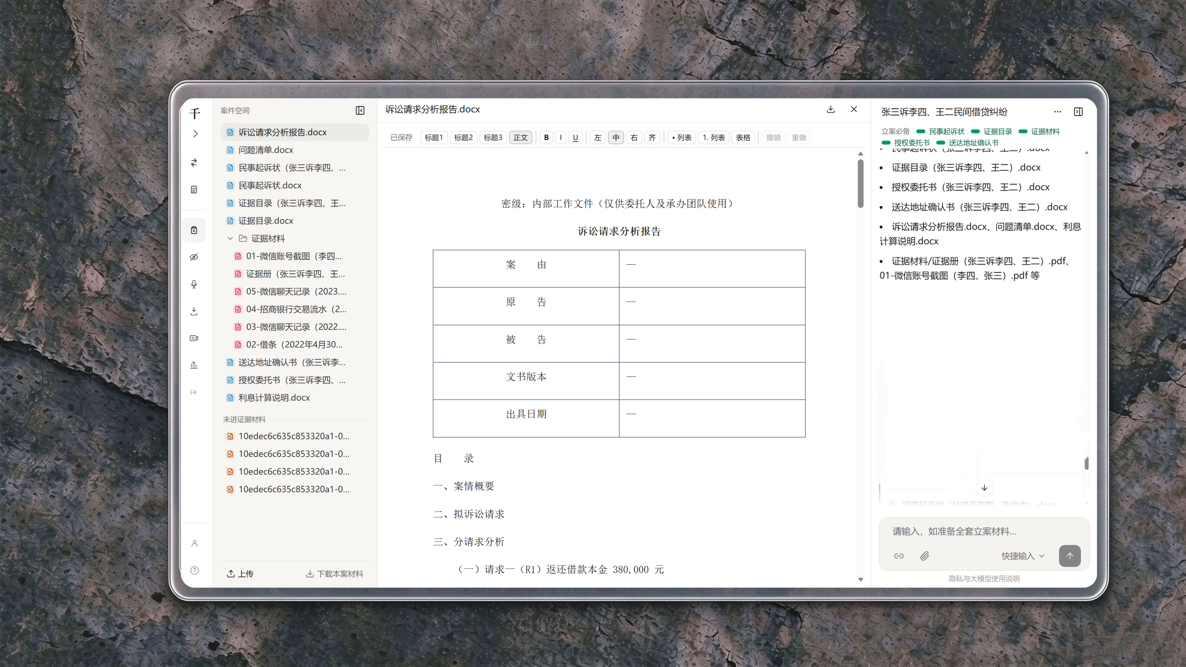The height and width of the screenshot is (667, 1186).
Task: Toggle italic formatting I
Action: (561, 137)
